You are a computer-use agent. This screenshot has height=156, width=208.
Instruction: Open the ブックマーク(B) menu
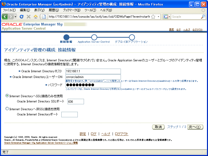coord(72,10)
